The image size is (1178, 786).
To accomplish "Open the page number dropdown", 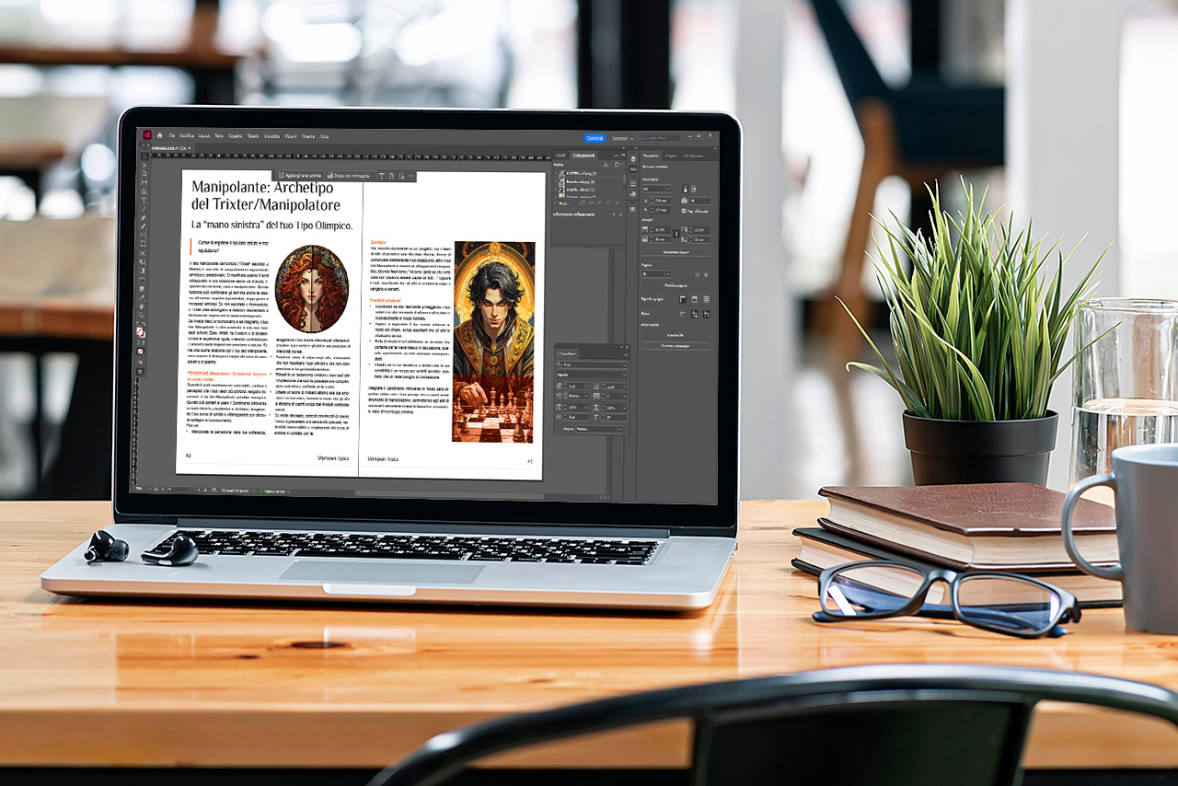I will [x=657, y=273].
